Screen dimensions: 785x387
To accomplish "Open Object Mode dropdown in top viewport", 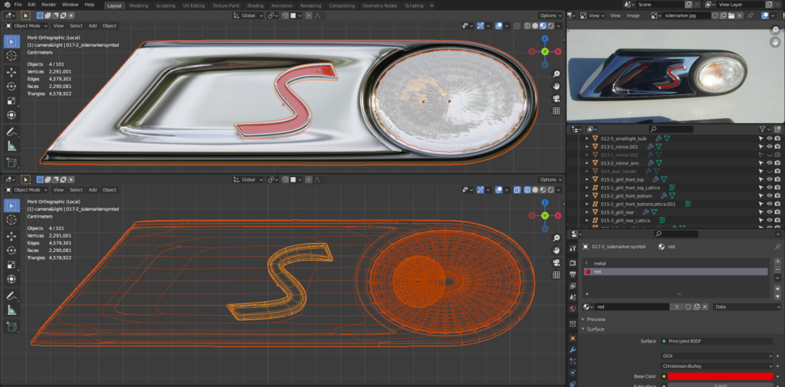I will coord(27,25).
